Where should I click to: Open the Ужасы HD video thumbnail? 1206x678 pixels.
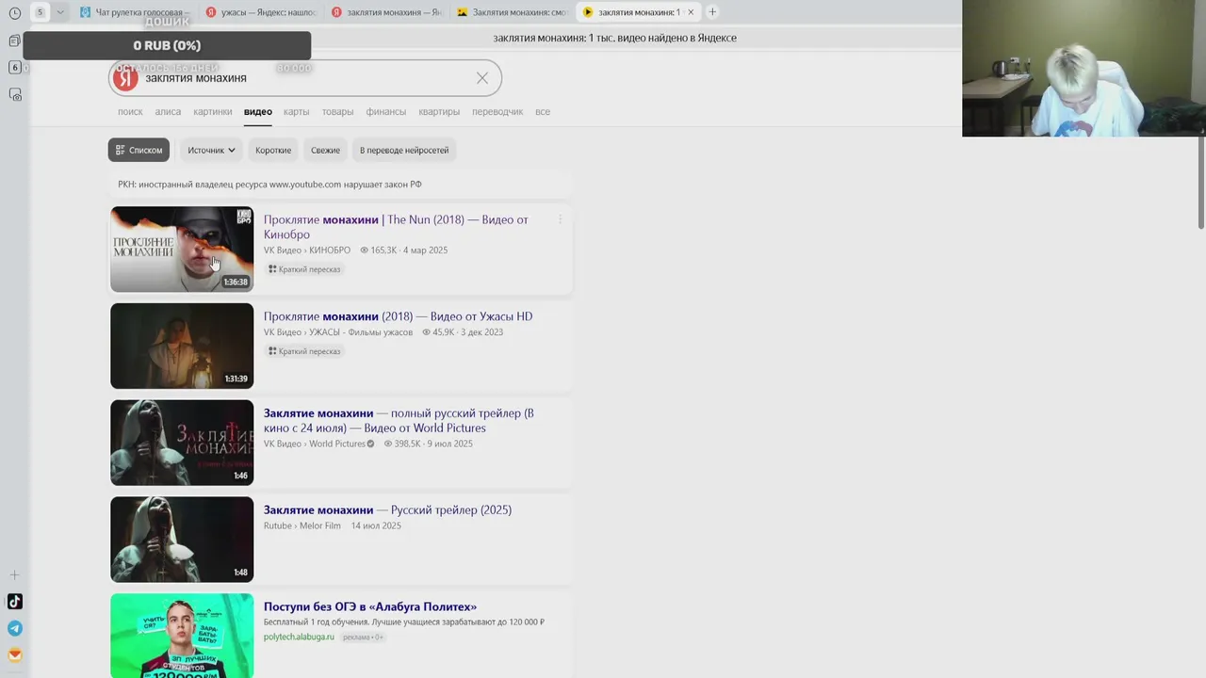coord(182,346)
